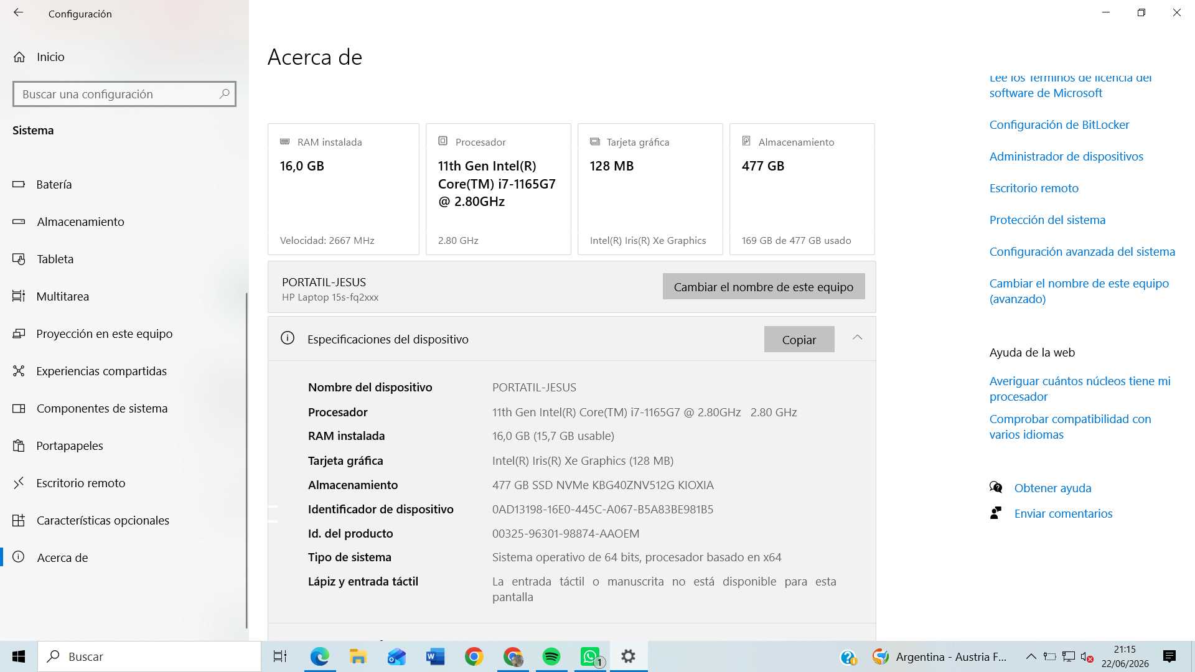This screenshot has width=1195, height=672.
Task: Focus the Buscar una configuración field
Action: pos(124,94)
